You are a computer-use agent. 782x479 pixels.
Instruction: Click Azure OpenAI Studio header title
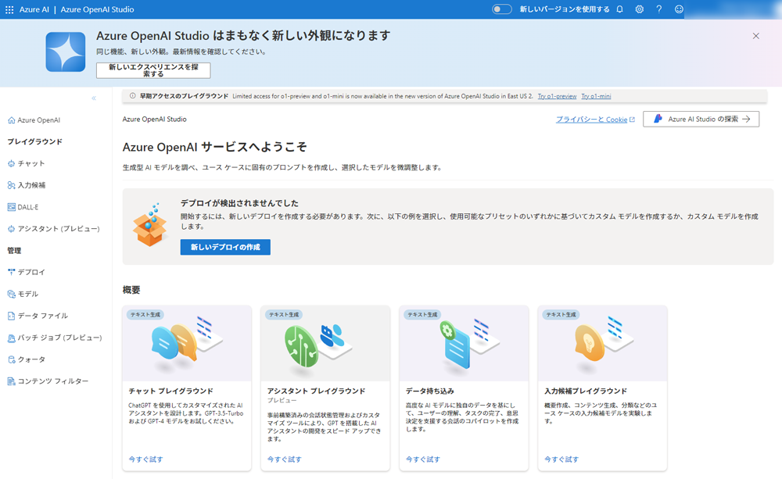pyautogui.click(x=97, y=9)
